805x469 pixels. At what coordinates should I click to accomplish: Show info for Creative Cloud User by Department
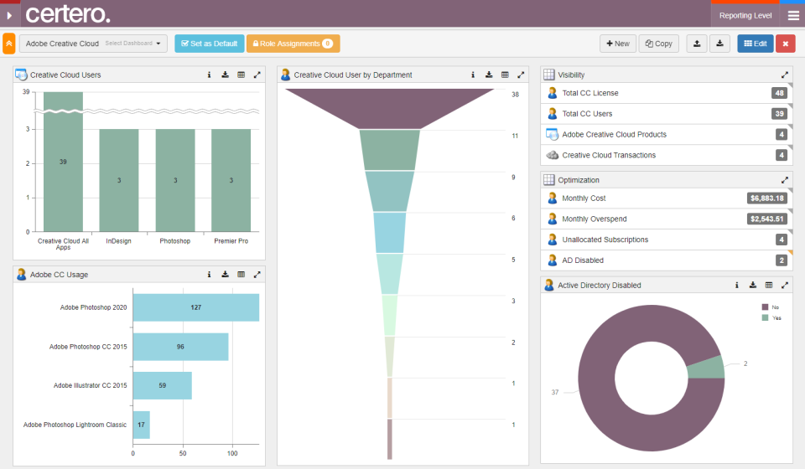tap(473, 75)
